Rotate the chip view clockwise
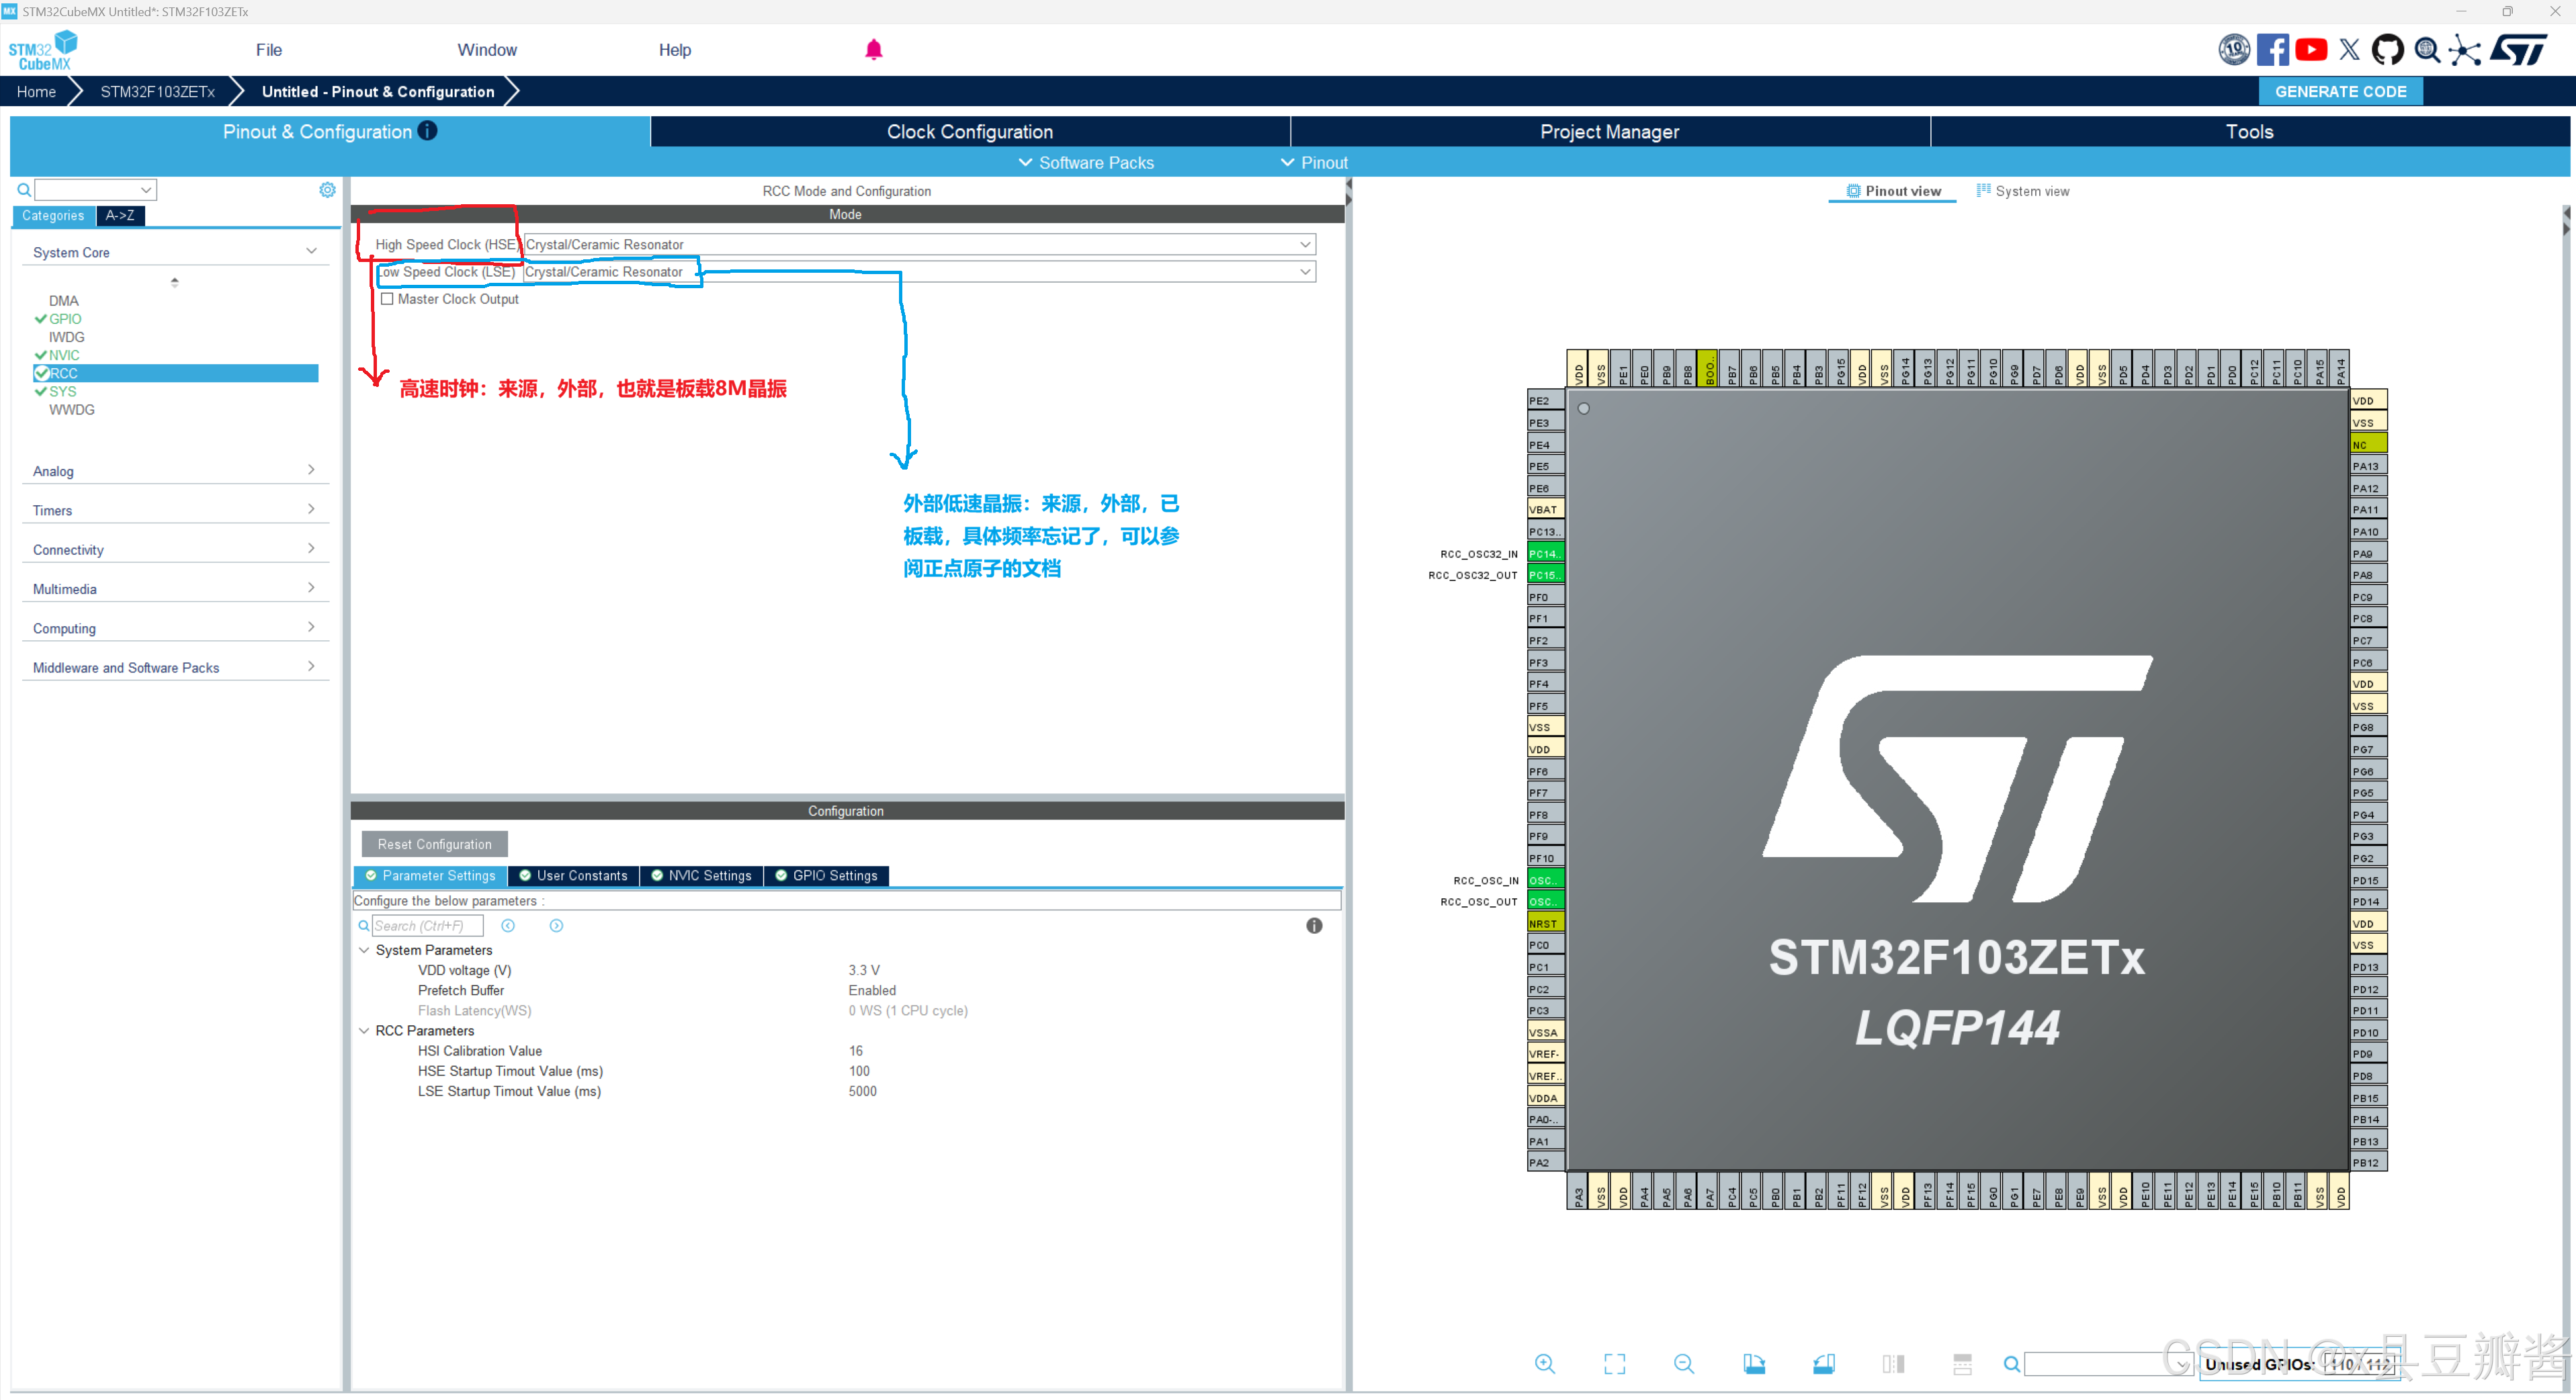 [1754, 1364]
